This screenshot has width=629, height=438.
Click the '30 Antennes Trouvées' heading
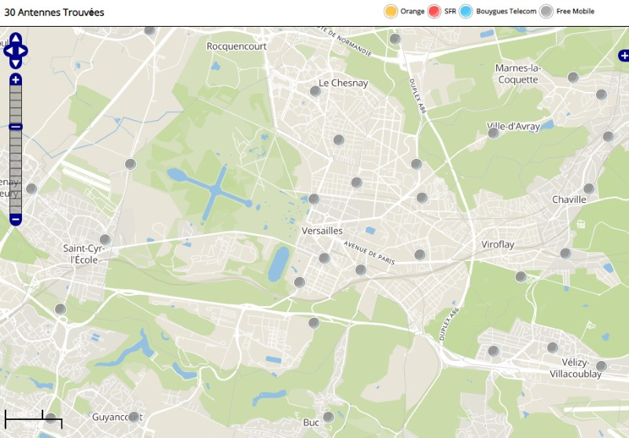[54, 13]
